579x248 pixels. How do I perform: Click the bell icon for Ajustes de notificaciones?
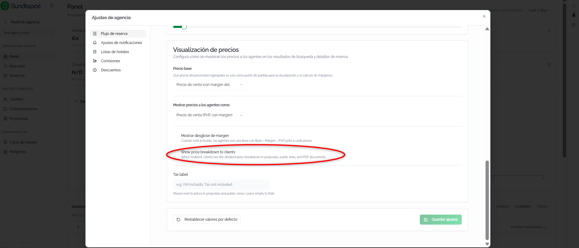pyautogui.click(x=95, y=43)
